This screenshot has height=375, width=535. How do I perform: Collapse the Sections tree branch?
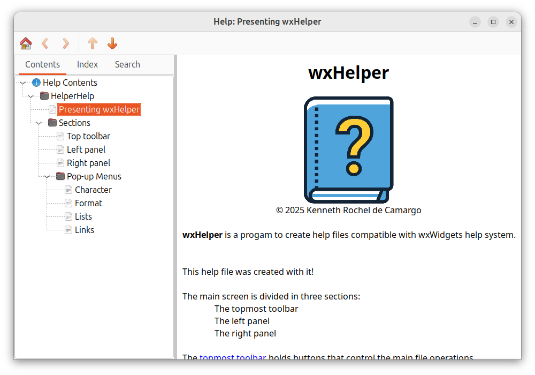[39, 123]
